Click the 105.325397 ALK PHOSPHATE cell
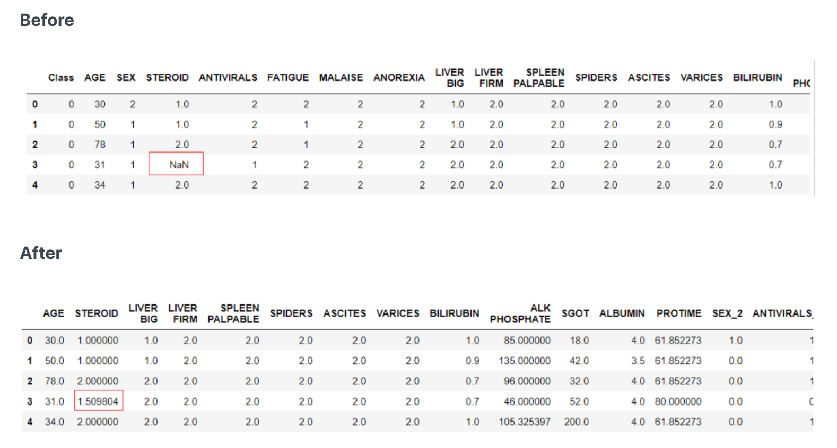This screenshot has width=837, height=448. [x=524, y=422]
